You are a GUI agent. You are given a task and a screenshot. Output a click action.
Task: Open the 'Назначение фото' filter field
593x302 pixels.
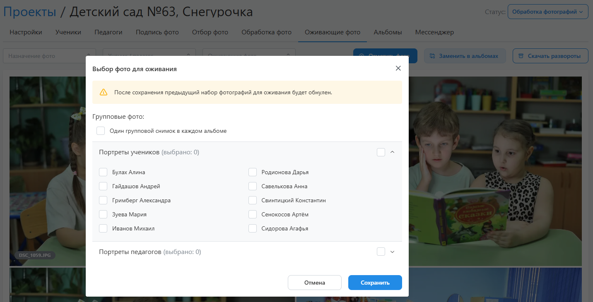49,56
